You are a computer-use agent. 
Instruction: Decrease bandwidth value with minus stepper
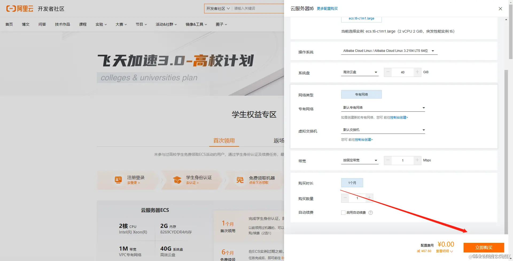coord(388,160)
